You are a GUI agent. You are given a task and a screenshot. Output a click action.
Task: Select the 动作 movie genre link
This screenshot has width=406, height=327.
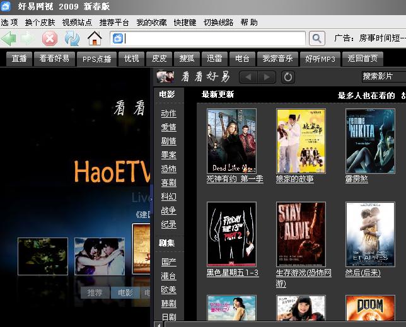[x=168, y=113]
